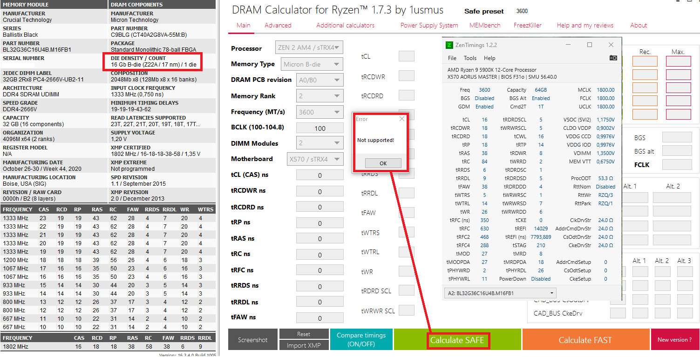Image resolution: width=700 pixels, height=357 pixels.
Task: Click the tRRDL ns input field
Action: pos(320,302)
